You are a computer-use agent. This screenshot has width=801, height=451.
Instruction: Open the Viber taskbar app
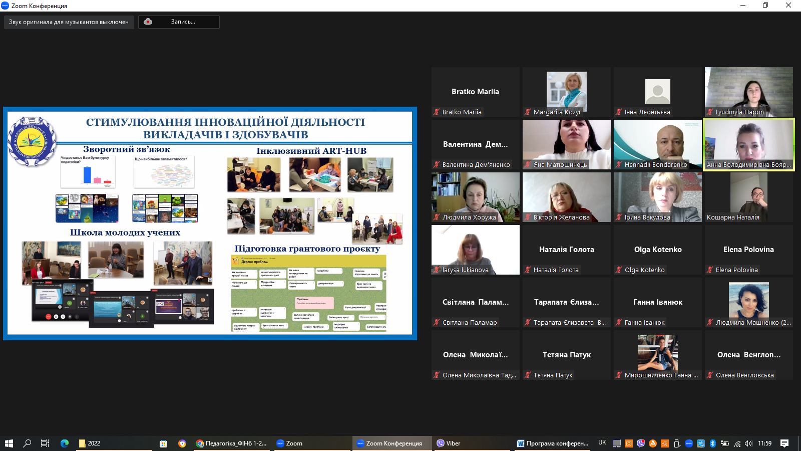[x=449, y=443]
